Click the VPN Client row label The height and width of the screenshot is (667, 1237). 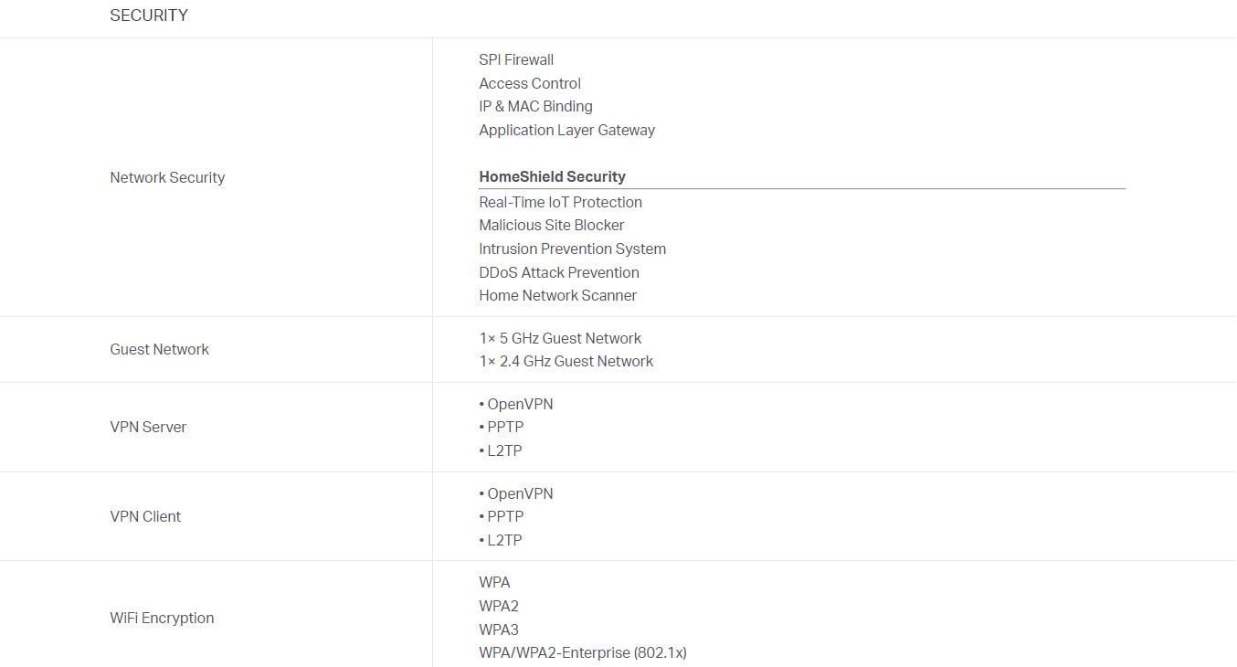click(x=145, y=516)
